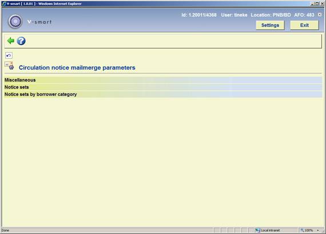Click the 100% zoom magnifier in status bar

(x=302, y=230)
